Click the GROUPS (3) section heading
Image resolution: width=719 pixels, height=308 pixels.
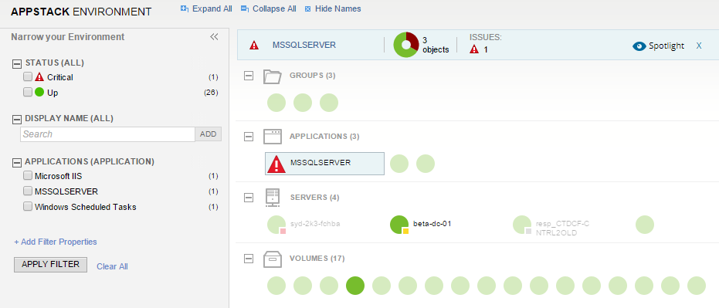[x=313, y=75]
